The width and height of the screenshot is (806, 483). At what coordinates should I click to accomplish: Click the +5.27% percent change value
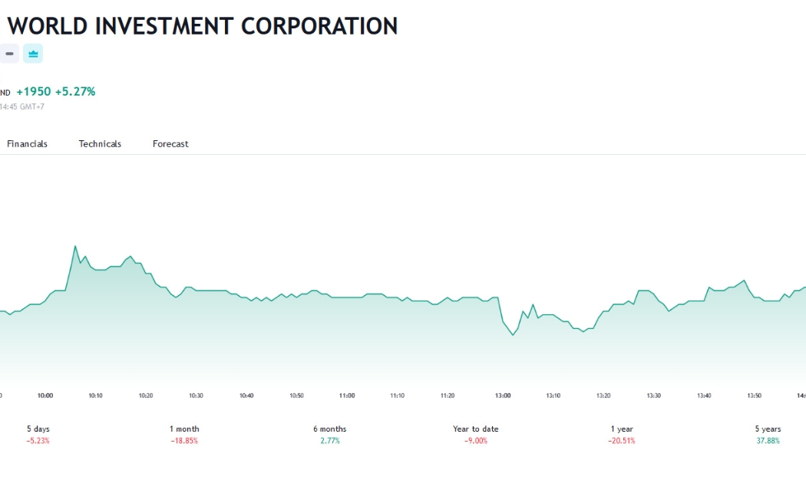click(75, 91)
